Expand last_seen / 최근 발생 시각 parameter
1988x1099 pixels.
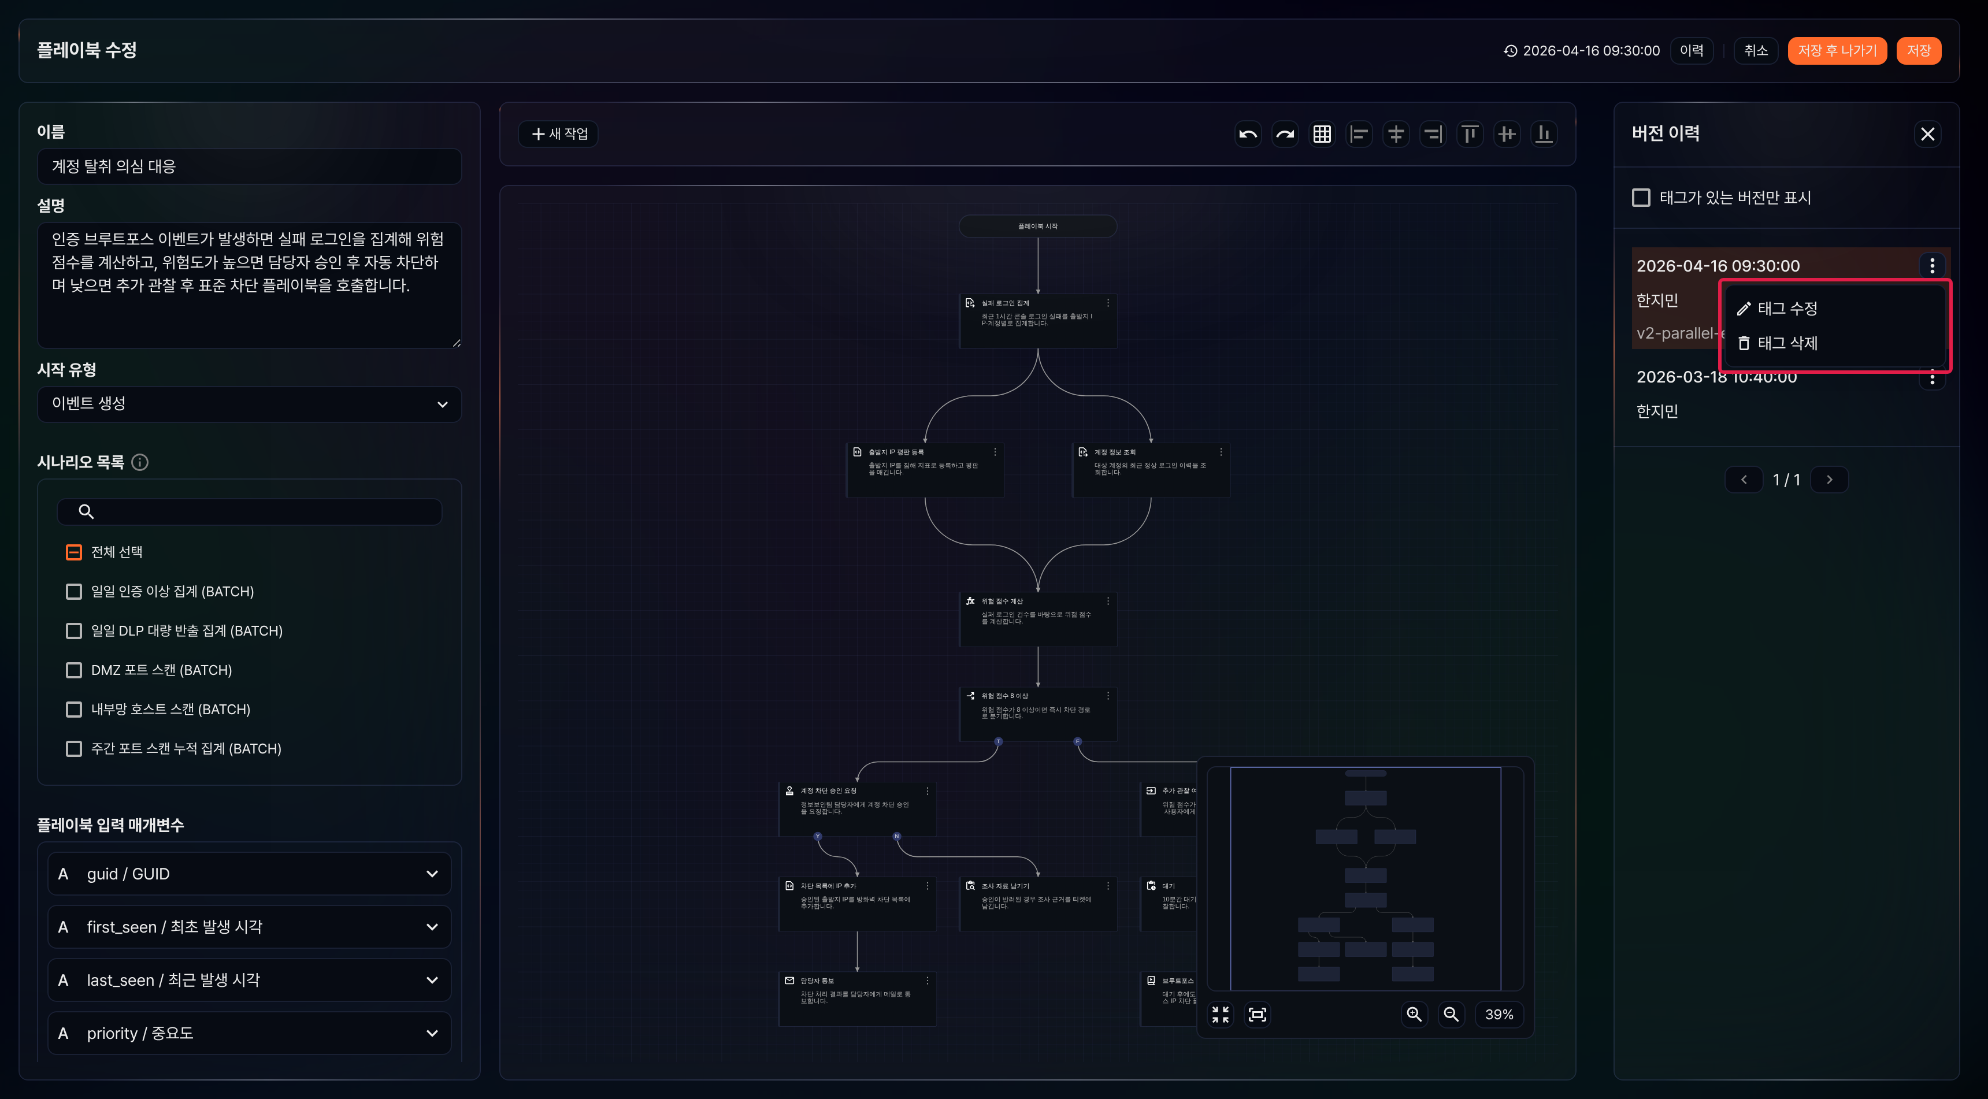tap(249, 980)
